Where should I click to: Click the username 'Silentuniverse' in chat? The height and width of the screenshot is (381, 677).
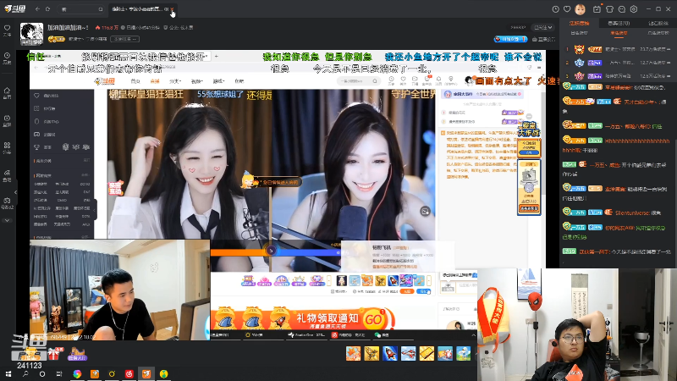tap(632, 213)
